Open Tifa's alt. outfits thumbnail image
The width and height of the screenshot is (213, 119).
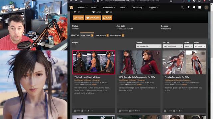94,62
